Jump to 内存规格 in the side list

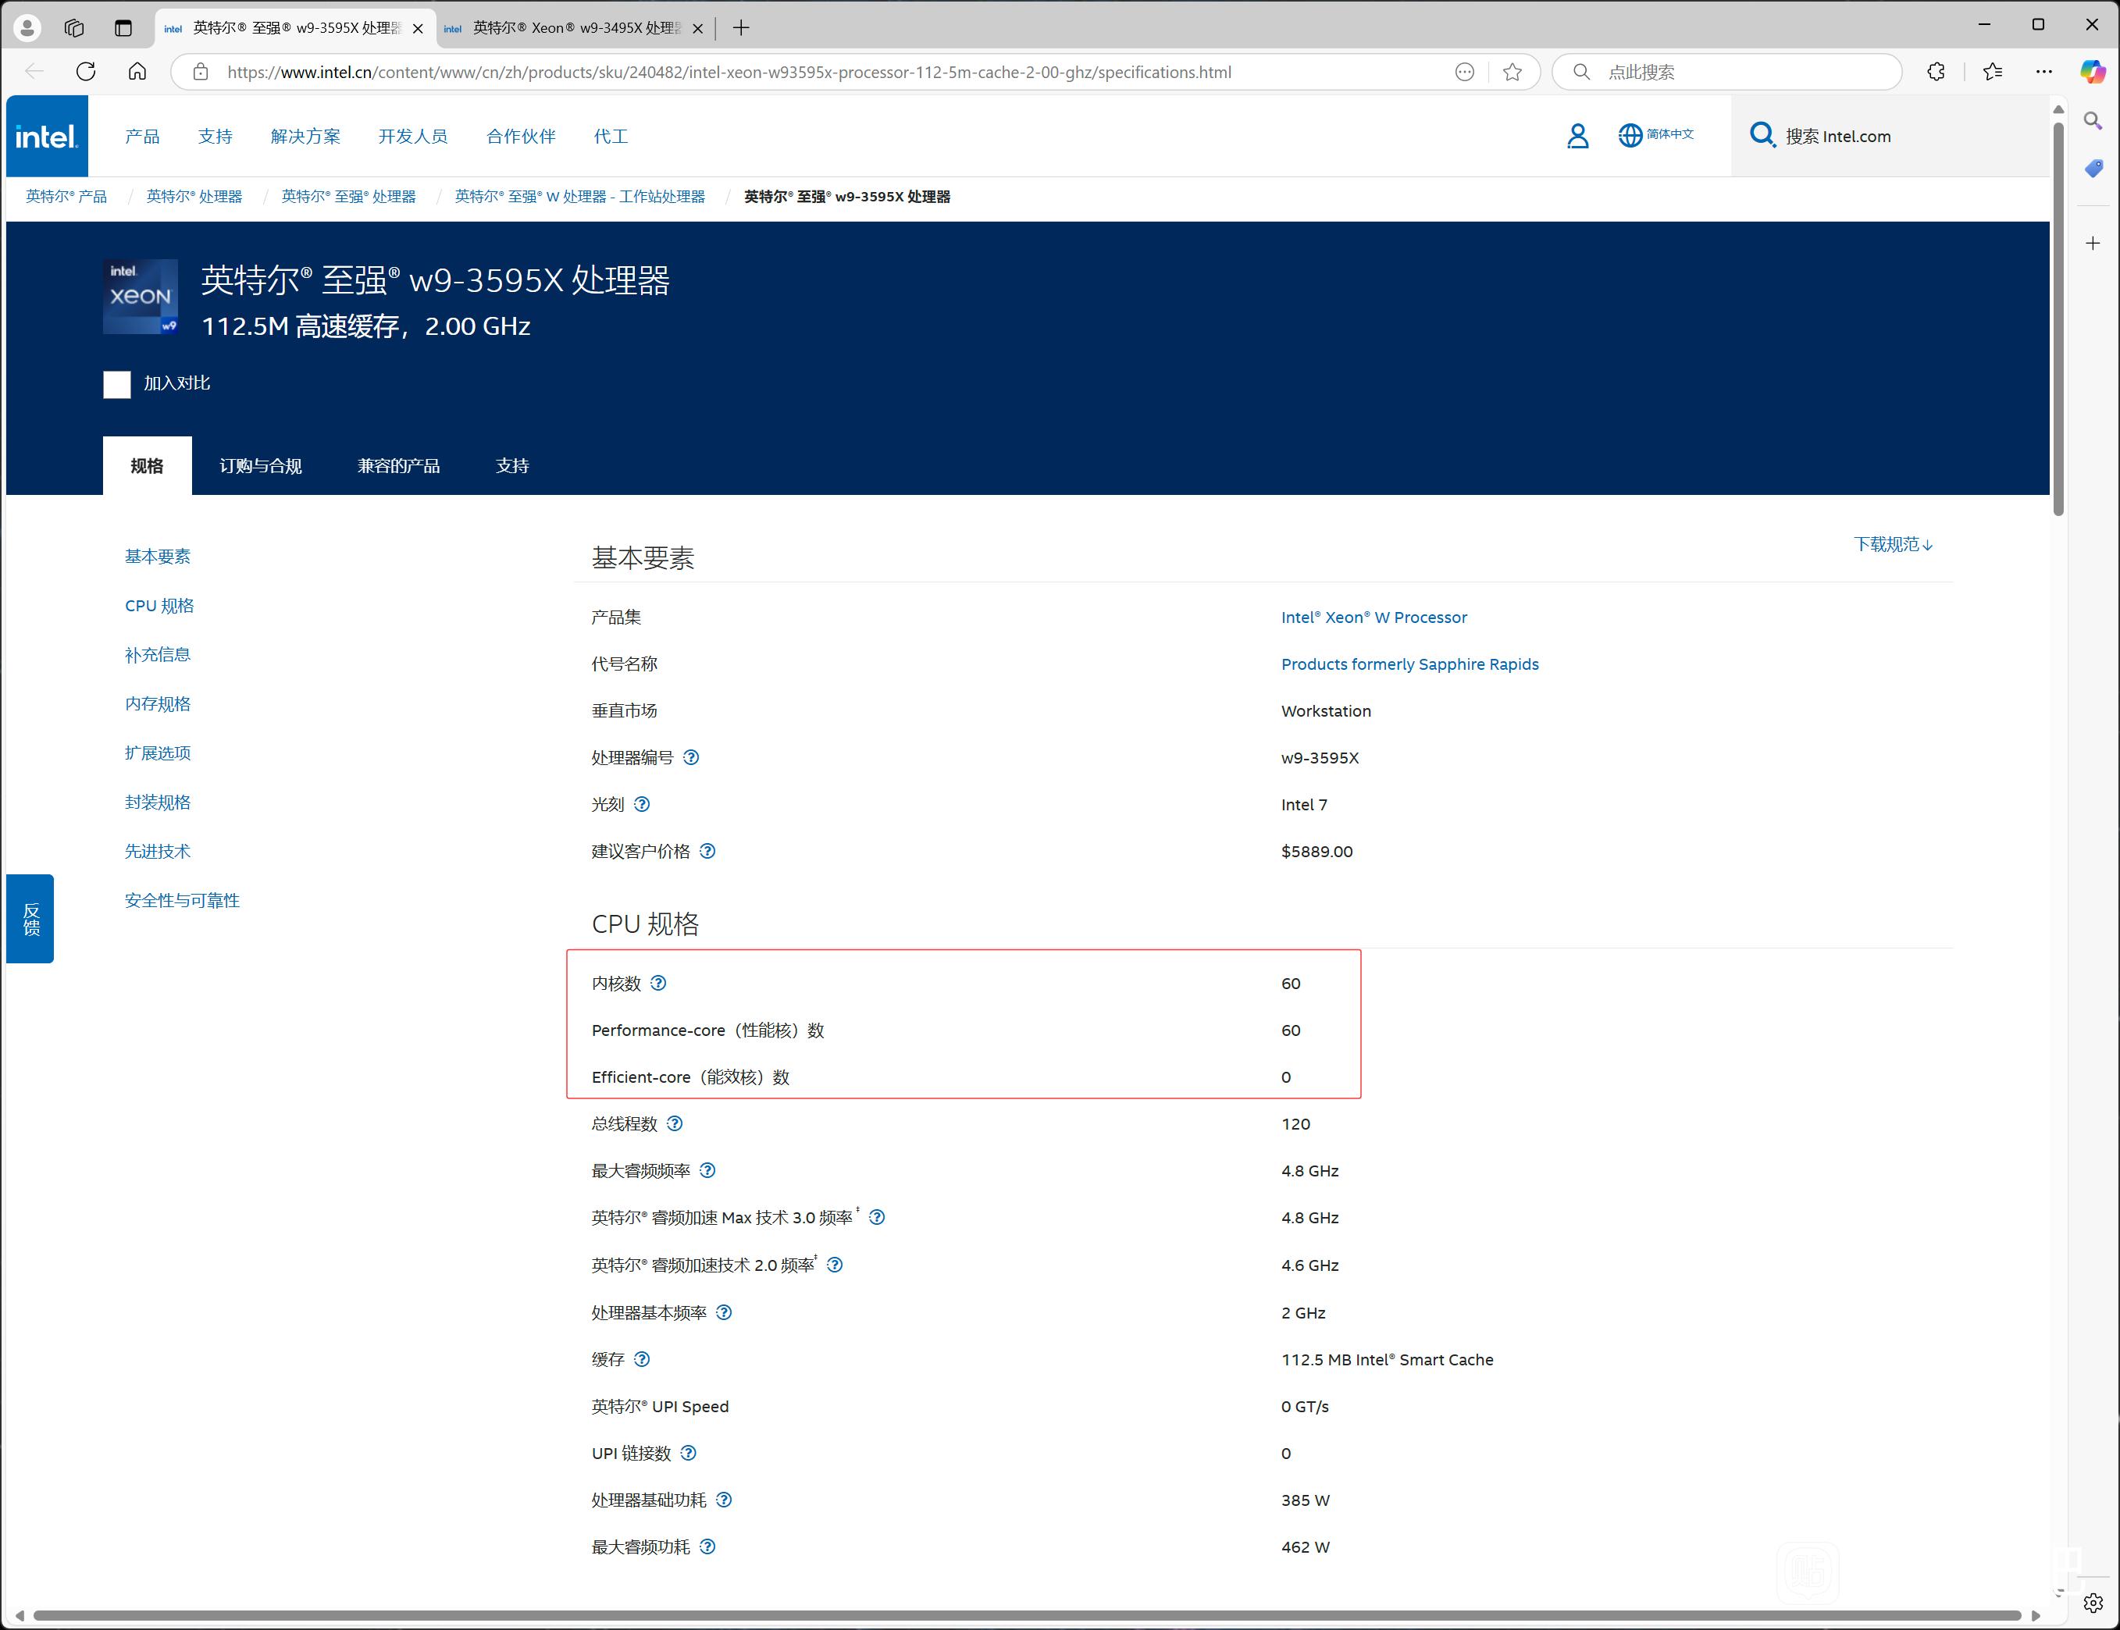tap(157, 703)
